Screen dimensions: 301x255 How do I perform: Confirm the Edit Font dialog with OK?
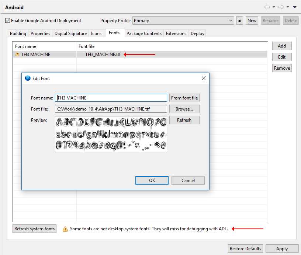152,180
